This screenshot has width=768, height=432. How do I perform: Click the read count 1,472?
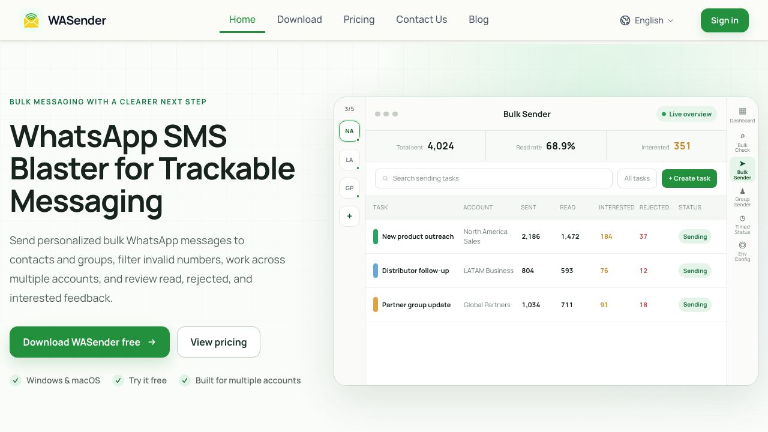pos(570,236)
